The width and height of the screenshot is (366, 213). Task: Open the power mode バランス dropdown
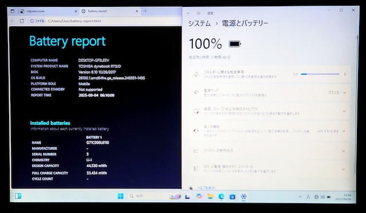[x=337, y=93]
